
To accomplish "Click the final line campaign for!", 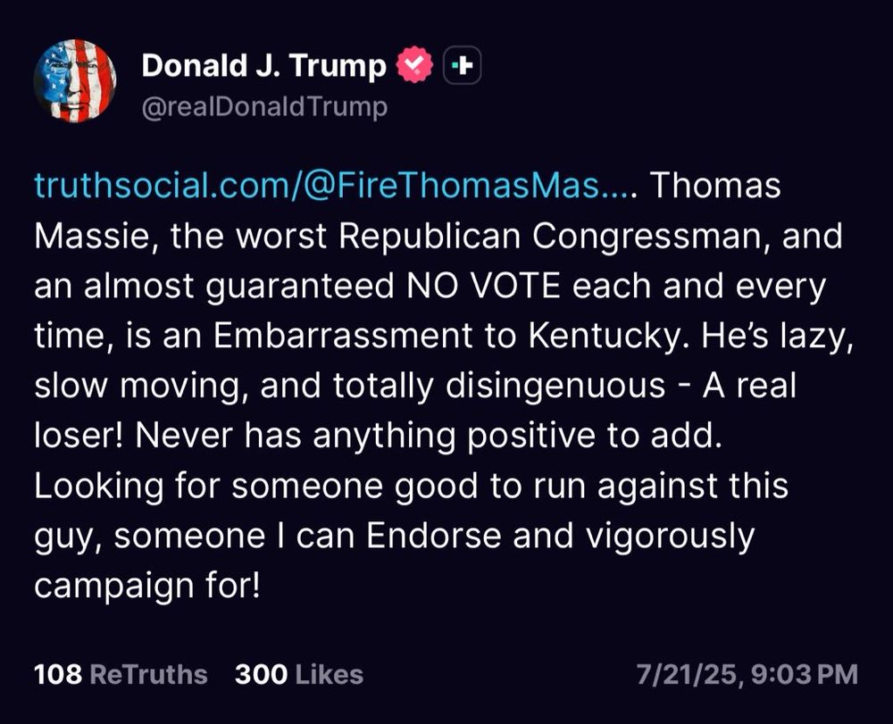I will [x=147, y=587].
